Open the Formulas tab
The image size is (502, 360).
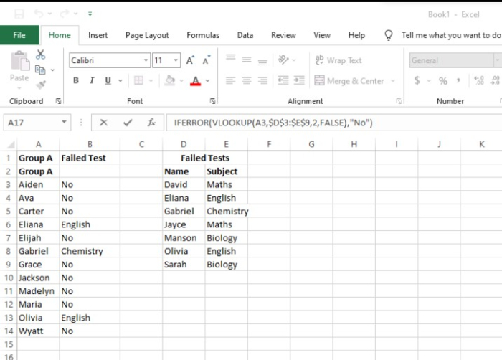tap(203, 35)
